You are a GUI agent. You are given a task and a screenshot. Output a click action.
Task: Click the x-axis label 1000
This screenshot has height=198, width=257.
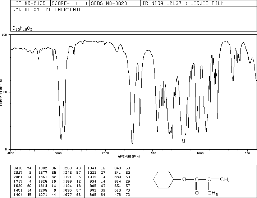200,153
